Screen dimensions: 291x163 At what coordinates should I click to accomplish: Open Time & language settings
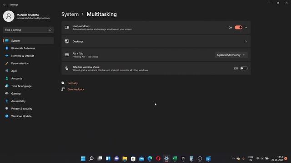pos(28,86)
